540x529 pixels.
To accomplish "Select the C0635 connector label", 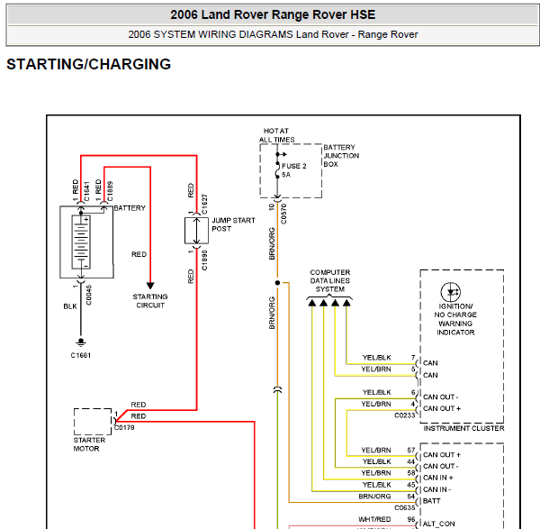I will coord(405,507).
